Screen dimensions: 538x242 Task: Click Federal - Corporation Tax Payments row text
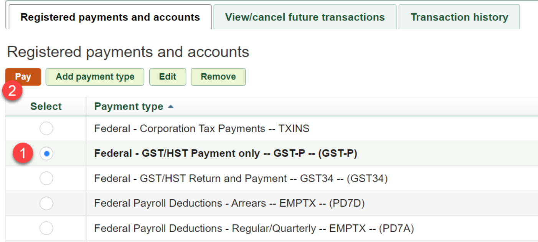[x=202, y=129]
